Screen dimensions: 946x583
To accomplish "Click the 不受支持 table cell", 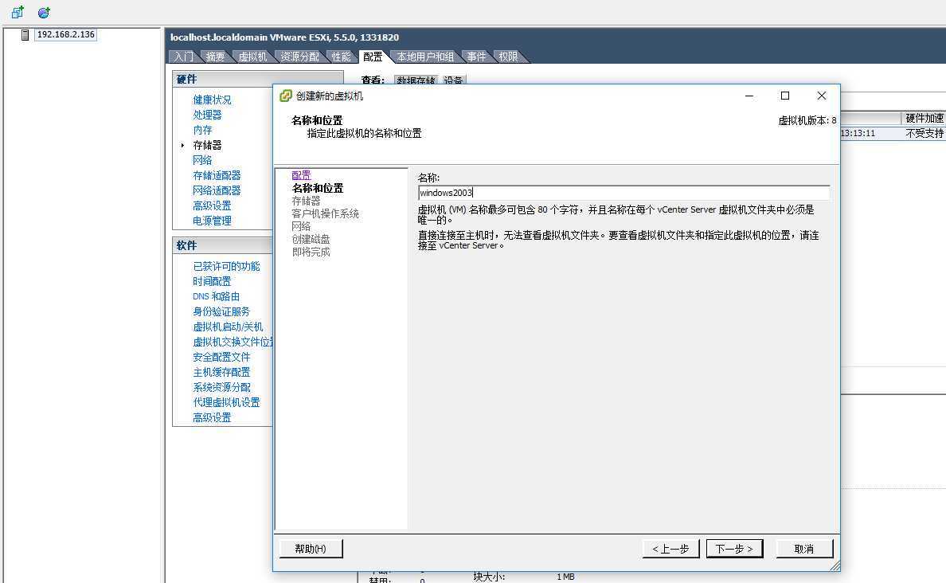I will pos(924,133).
